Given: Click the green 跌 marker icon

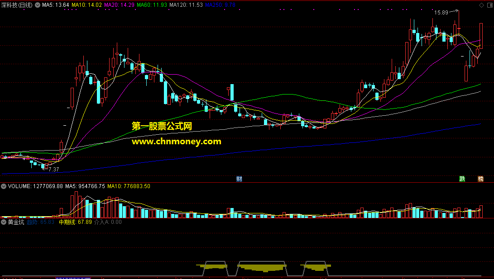Looking at the screenshot, I should click(462, 179).
